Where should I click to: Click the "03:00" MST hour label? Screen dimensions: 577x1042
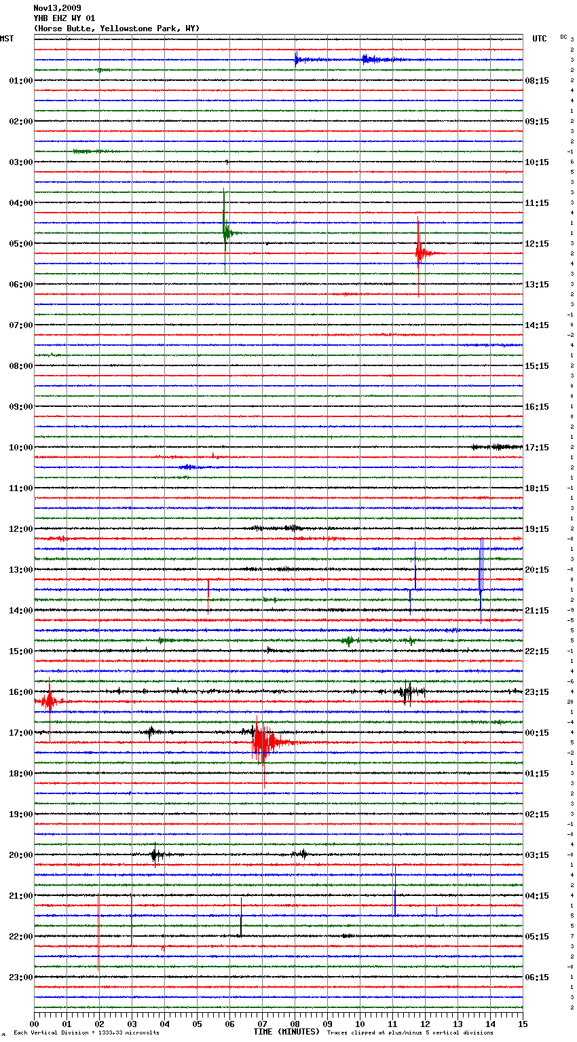point(21,162)
